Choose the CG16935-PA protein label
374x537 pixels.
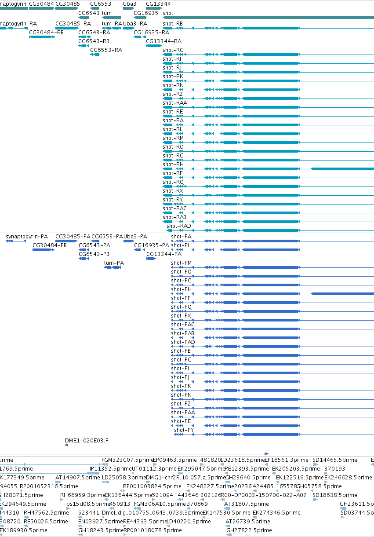tap(152, 245)
